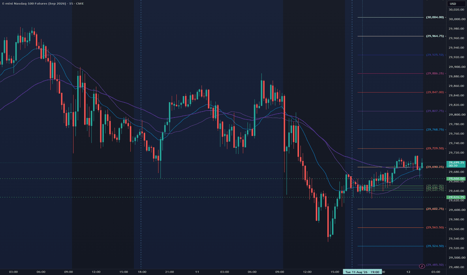Select 29,540.00 on the price axis

pos(456,238)
